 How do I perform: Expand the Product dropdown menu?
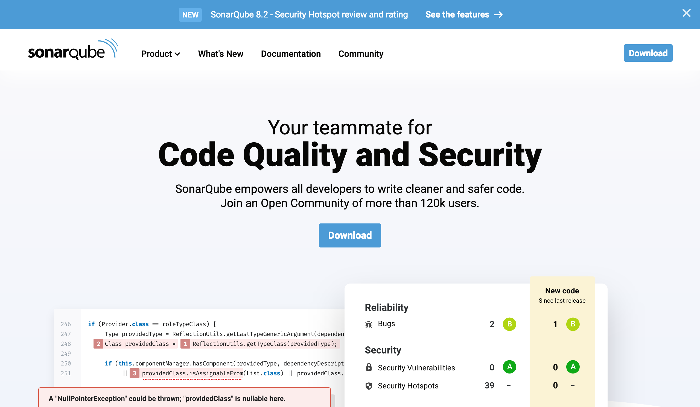pyautogui.click(x=161, y=54)
